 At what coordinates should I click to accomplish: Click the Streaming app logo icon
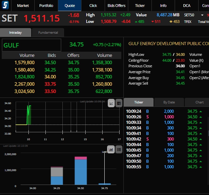pos(5,5)
